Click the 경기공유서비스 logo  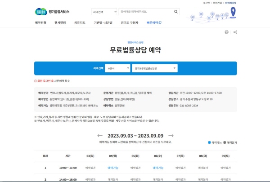(x=52, y=12)
